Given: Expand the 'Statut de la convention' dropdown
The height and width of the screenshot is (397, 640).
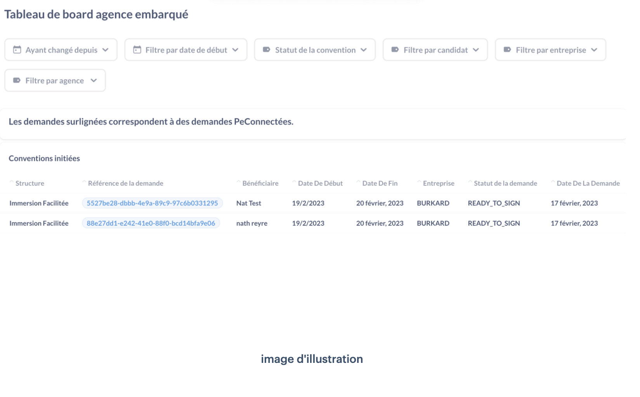Looking at the screenshot, I should (315, 50).
